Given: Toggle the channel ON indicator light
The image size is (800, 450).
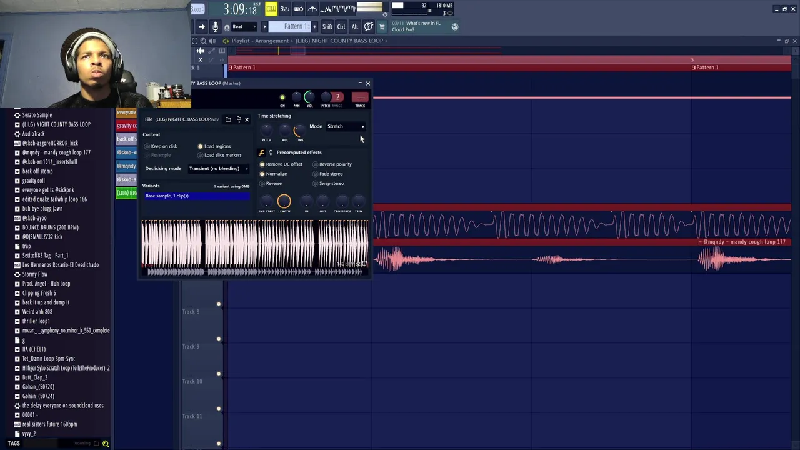Looking at the screenshot, I should tap(282, 97).
